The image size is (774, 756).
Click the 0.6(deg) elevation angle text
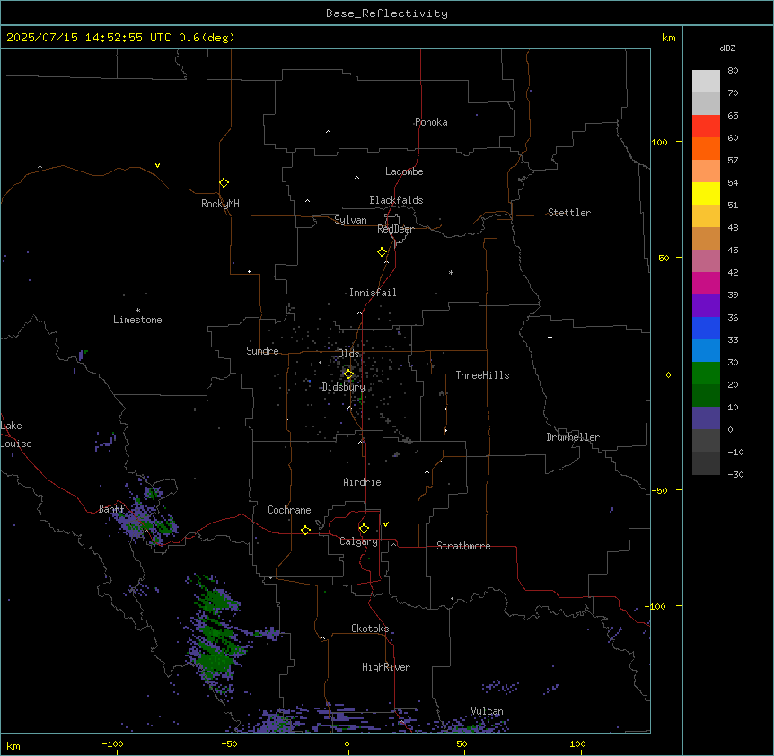click(x=207, y=38)
